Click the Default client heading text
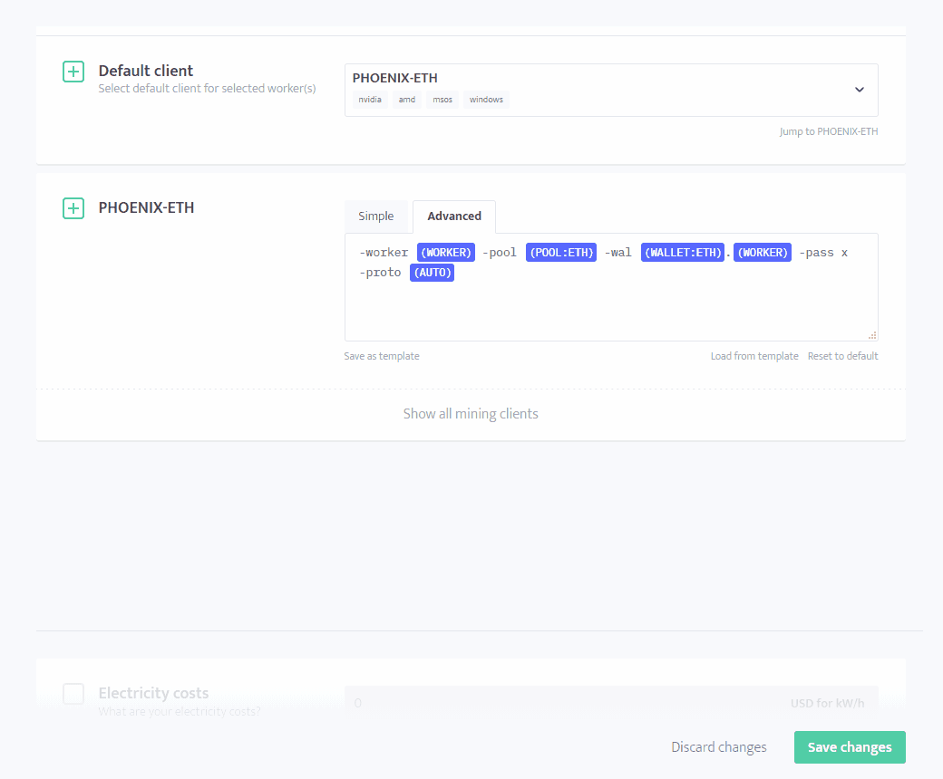 146,71
